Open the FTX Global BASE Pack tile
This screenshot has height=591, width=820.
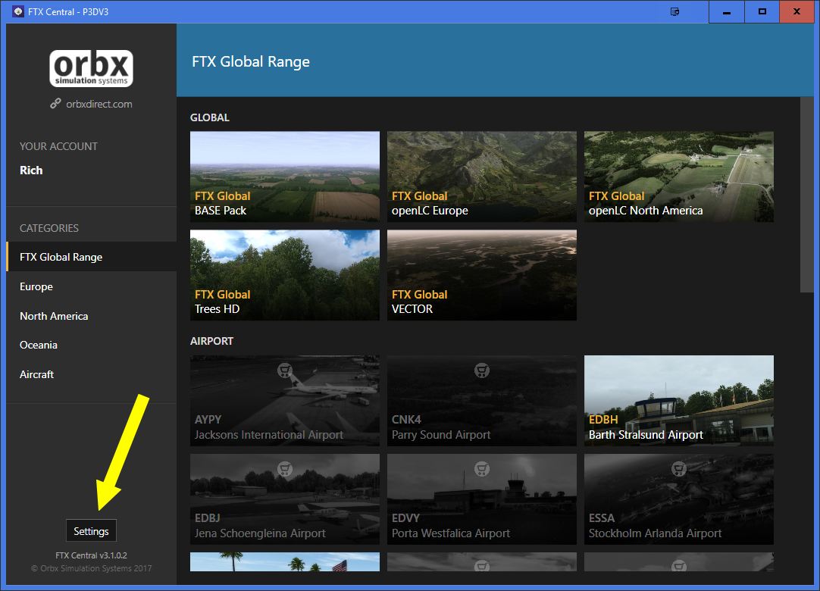(x=285, y=177)
